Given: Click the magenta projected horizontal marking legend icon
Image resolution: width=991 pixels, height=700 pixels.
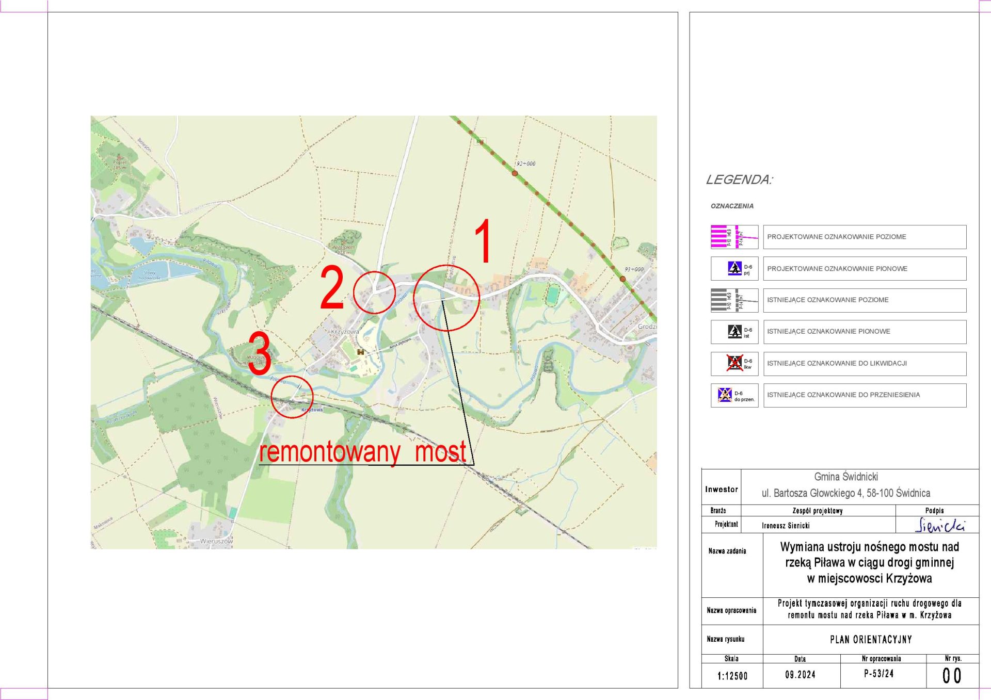Looking at the screenshot, I should coord(734,237).
